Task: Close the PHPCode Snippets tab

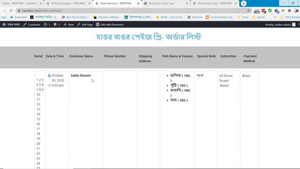Action: pos(90,3)
